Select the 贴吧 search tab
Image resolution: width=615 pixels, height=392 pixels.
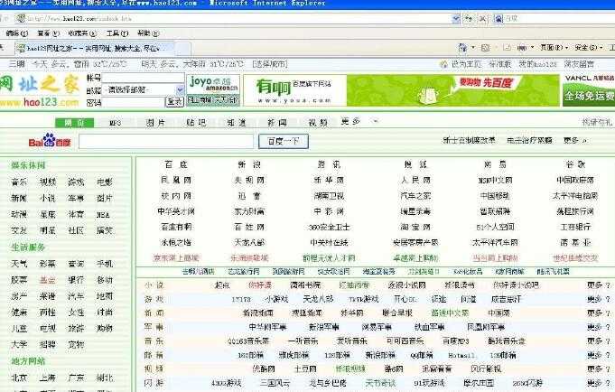[x=196, y=123]
